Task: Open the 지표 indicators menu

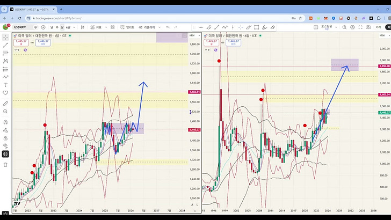Action: [x=96, y=27]
